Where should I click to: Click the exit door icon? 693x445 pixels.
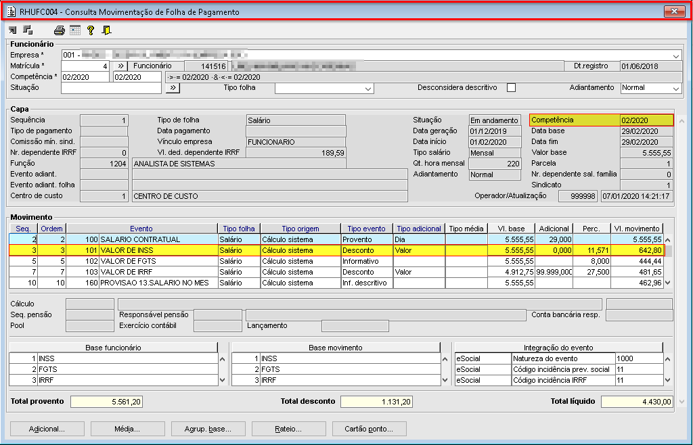pos(106,30)
